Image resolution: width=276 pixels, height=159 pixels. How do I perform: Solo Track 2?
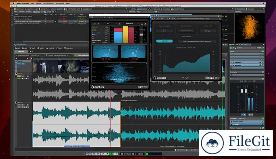pyautogui.click(x=23, y=76)
